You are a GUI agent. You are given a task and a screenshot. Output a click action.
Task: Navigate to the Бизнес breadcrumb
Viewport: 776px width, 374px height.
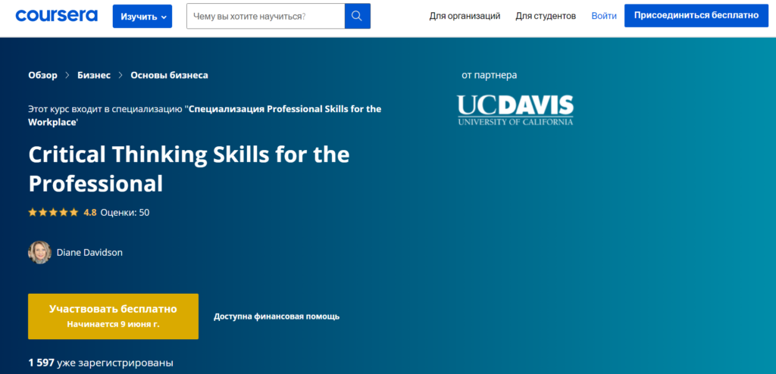point(94,75)
